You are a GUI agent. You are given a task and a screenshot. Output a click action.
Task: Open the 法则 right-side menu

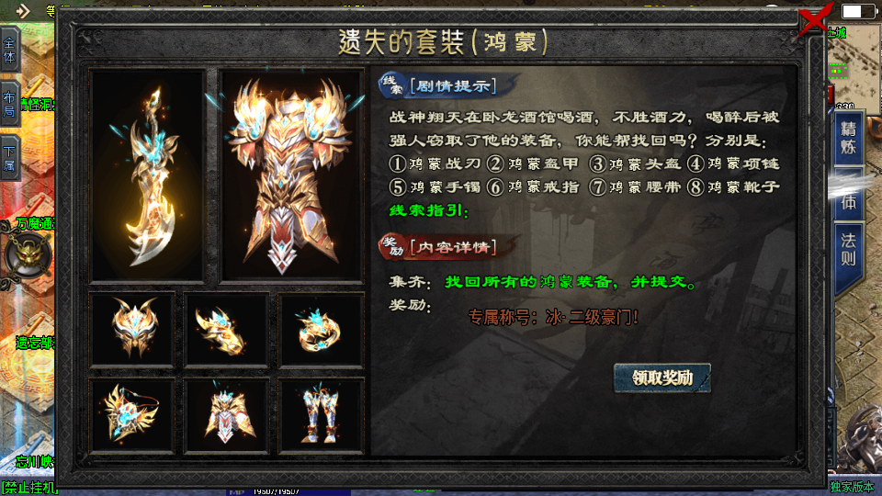tap(848, 250)
